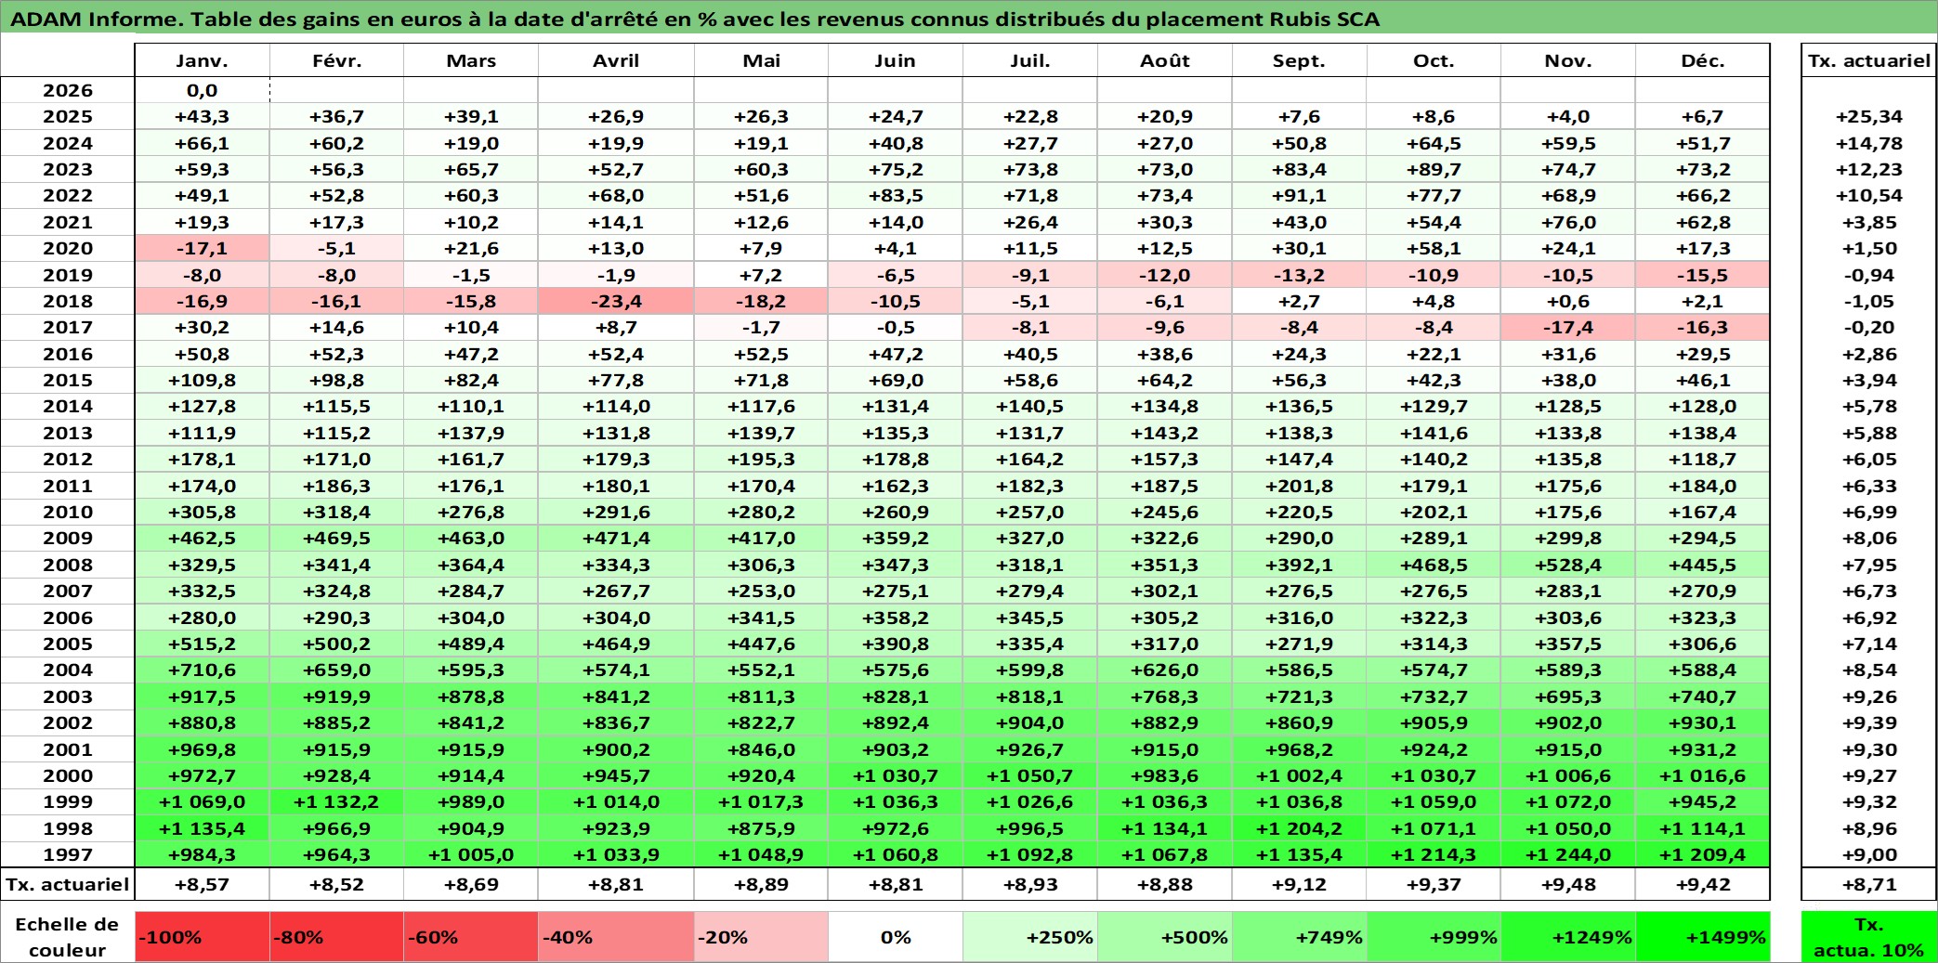Viewport: 1938px width, 963px height.
Task: Click the 0,0 value for January 2026
Action: pos(203,90)
